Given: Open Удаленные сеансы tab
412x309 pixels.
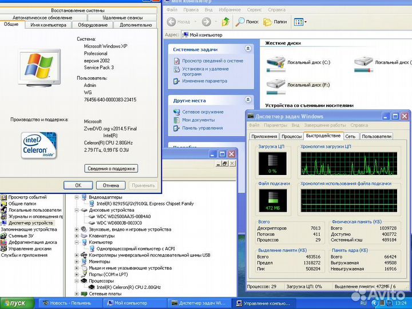Looking at the screenshot, I should click(122, 18).
